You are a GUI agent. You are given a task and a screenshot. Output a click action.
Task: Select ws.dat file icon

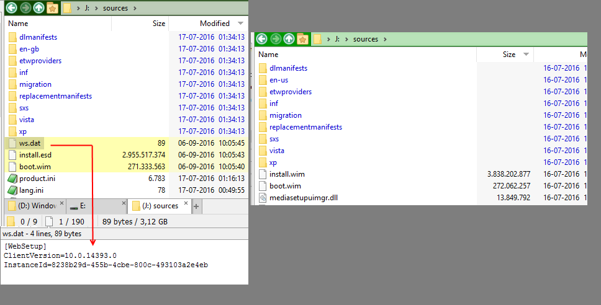(x=12, y=143)
